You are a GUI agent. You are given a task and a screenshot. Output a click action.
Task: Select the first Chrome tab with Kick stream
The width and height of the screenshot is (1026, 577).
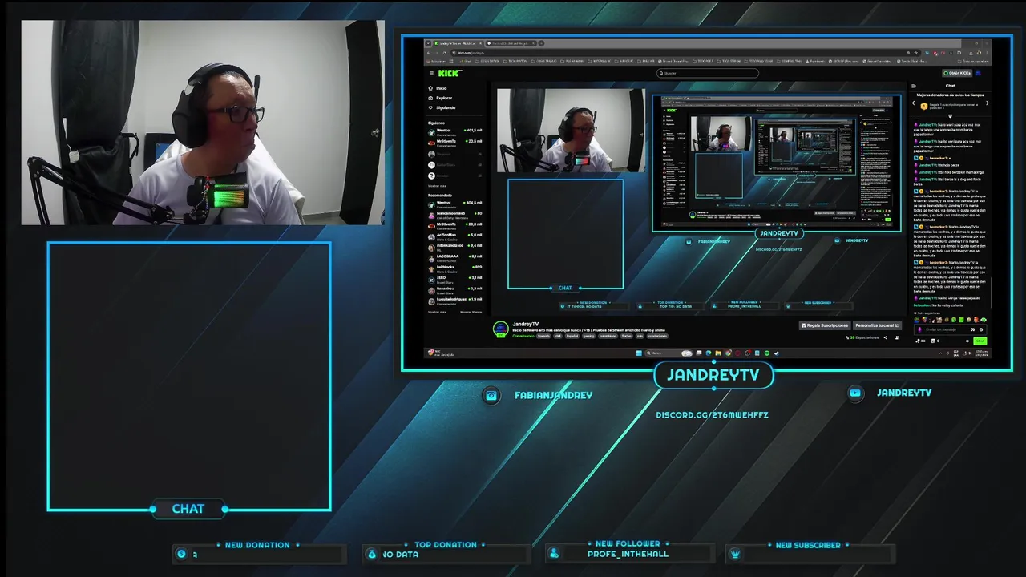pos(458,43)
